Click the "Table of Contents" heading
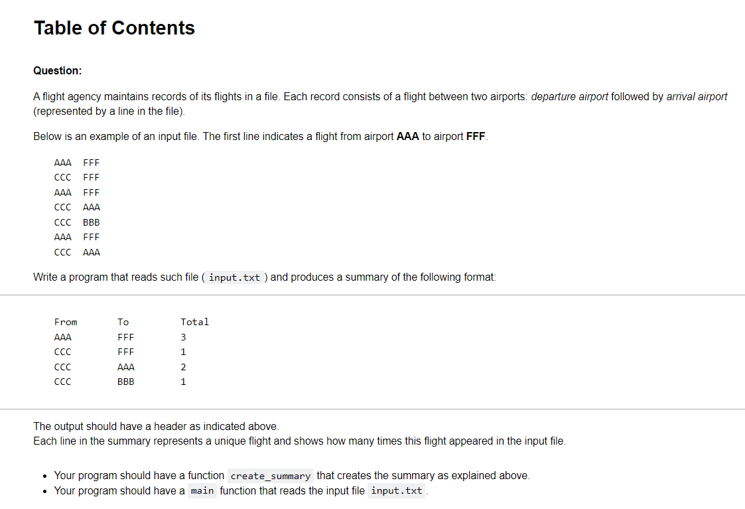The width and height of the screenshot is (745, 509). 114,28
